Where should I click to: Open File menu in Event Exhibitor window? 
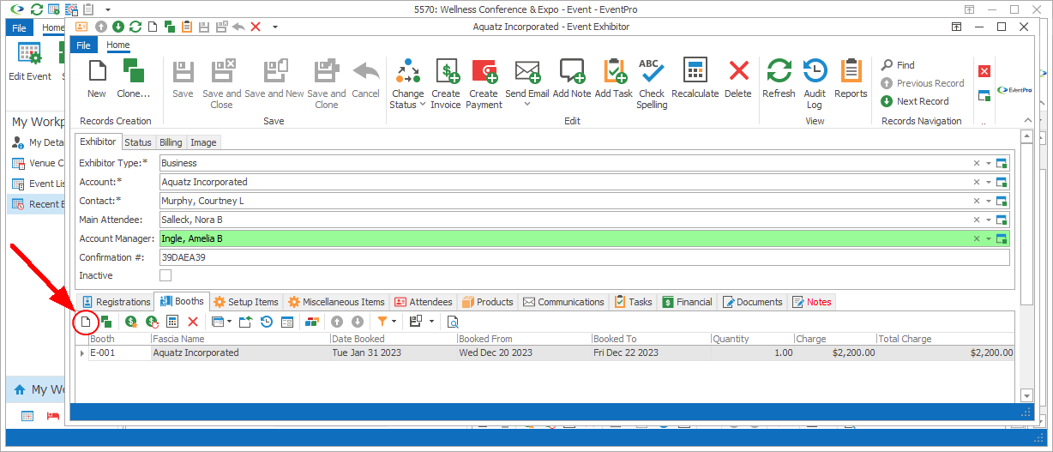(x=84, y=45)
